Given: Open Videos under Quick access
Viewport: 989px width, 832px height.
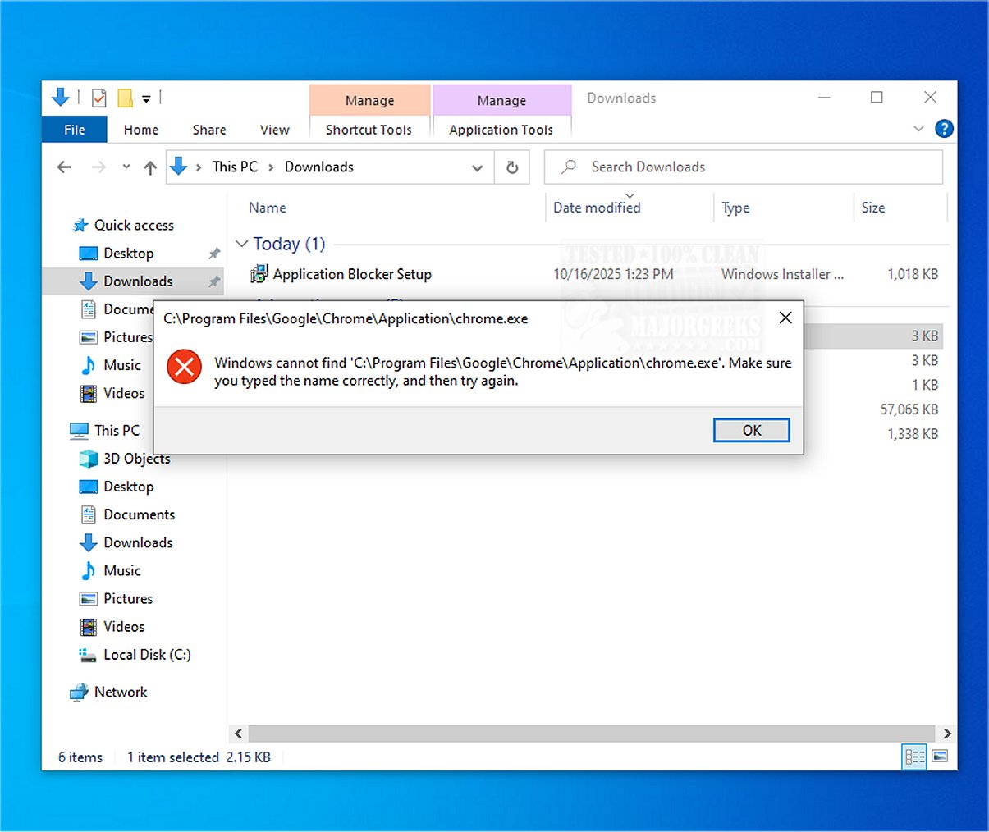Looking at the screenshot, I should tap(124, 393).
